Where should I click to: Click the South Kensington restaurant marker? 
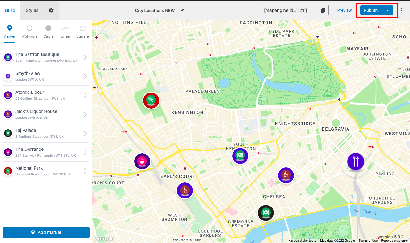(240, 156)
